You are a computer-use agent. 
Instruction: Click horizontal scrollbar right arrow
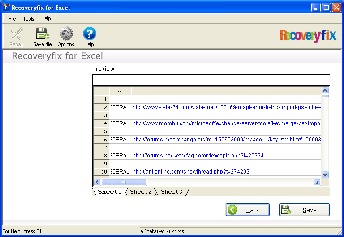317,182
